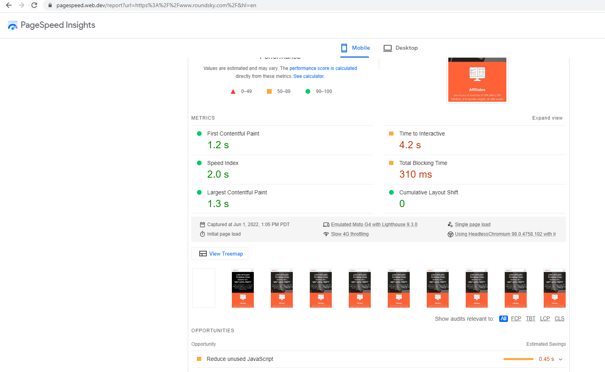Click the mobile phone icon in Mobile tab
This screenshot has width=605, height=372.
[x=344, y=48]
